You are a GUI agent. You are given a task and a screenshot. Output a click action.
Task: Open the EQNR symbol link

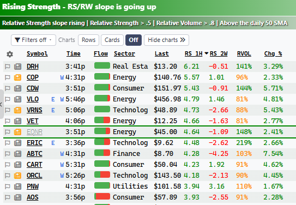(x=34, y=132)
